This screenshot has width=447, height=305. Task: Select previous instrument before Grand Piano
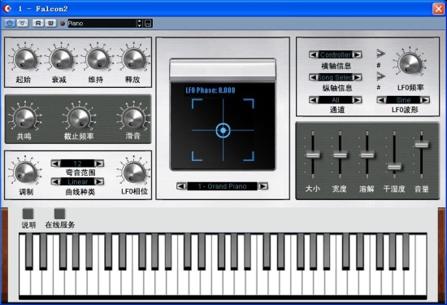(x=181, y=186)
